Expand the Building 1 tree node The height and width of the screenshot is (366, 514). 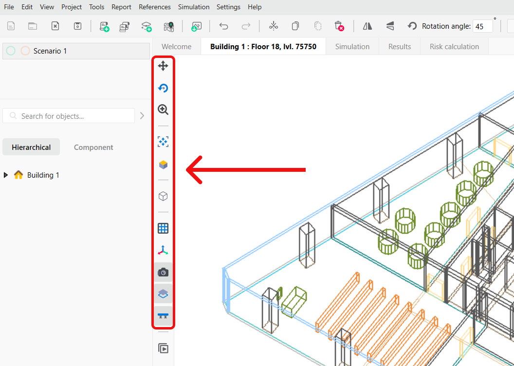click(6, 175)
